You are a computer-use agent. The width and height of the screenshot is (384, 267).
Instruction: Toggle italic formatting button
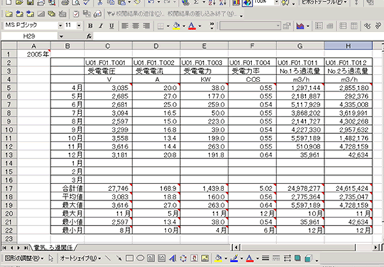point(101,26)
